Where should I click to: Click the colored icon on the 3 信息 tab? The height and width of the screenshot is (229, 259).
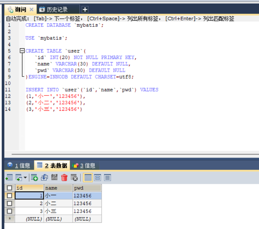click(75, 165)
